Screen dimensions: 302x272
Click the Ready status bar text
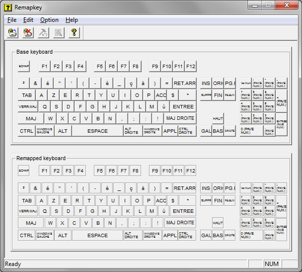click(13, 264)
